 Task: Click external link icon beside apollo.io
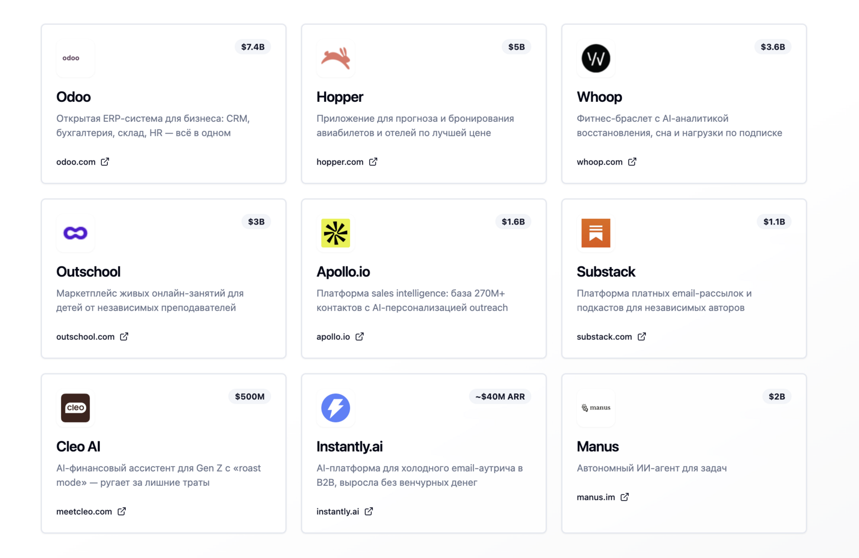(x=359, y=337)
